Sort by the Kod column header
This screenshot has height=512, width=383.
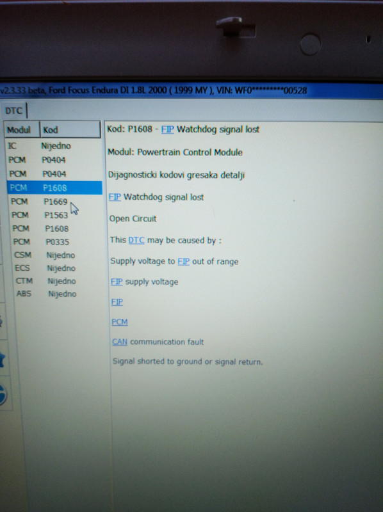tap(70, 130)
